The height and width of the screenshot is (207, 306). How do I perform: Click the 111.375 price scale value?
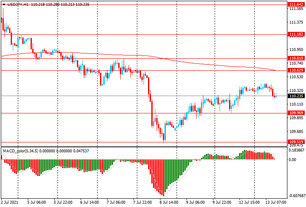pyautogui.click(x=296, y=22)
